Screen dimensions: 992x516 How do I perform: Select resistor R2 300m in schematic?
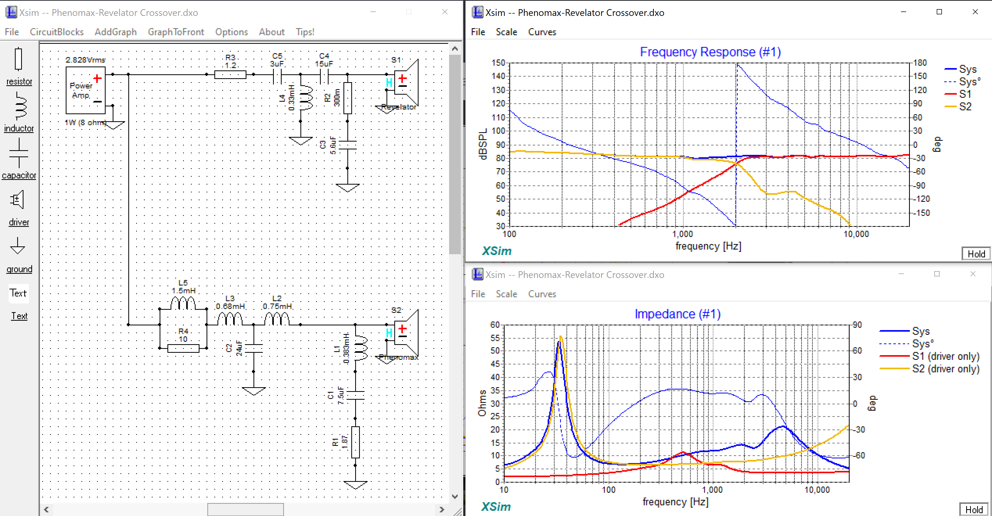click(347, 98)
